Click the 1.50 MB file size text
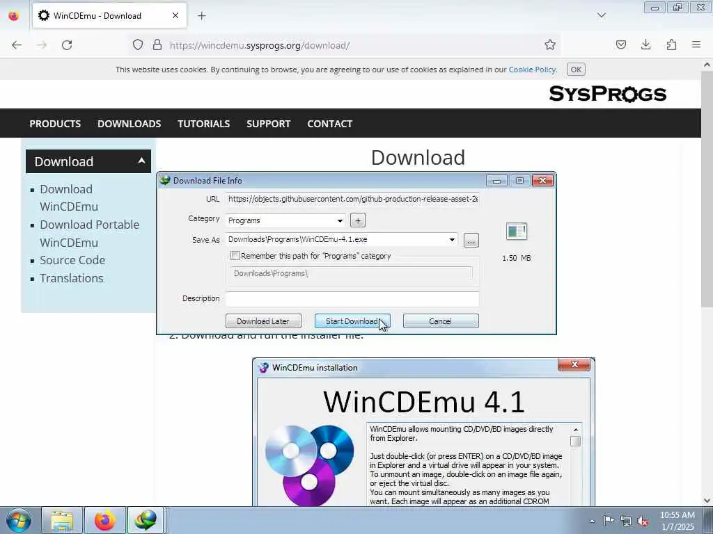Viewport: 713px width, 534px height. [x=517, y=258]
